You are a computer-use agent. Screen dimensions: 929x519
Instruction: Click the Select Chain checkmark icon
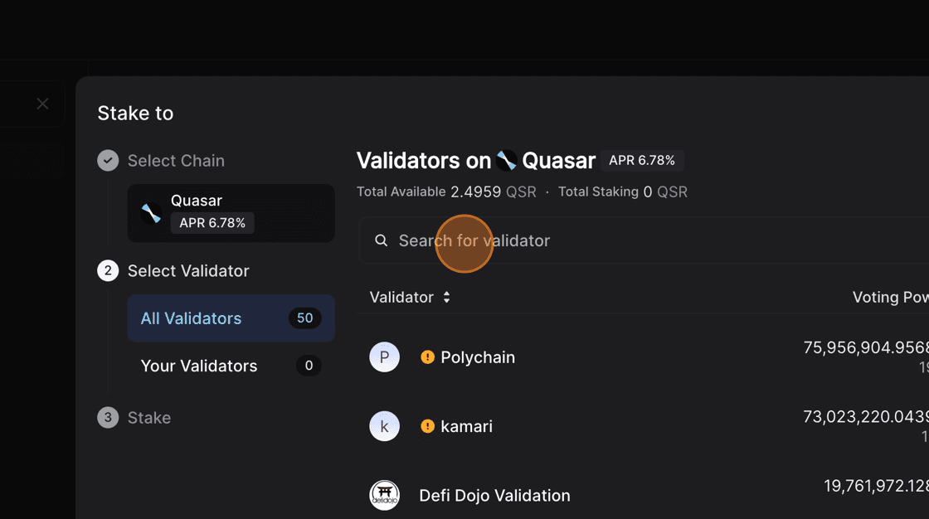(108, 161)
